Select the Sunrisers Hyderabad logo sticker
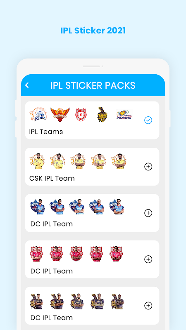This screenshot has width=186, height=330. tap(60, 115)
